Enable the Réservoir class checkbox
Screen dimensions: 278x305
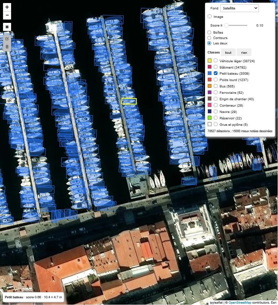click(x=215, y=118)
